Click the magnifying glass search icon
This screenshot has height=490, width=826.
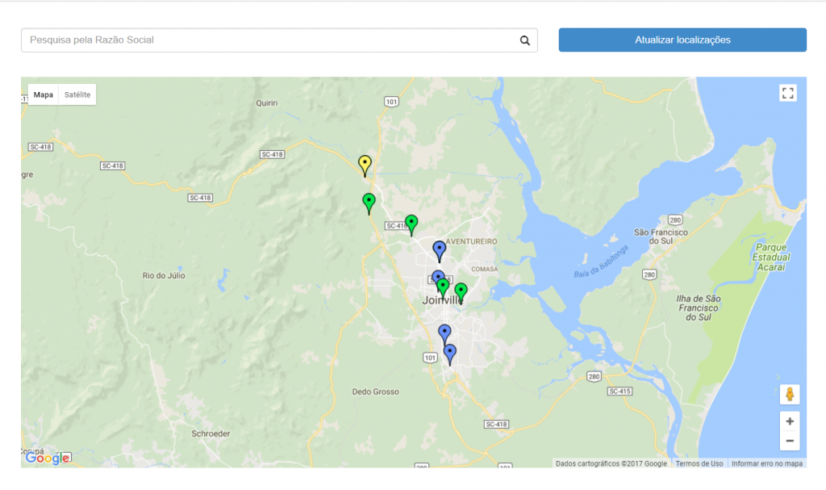click(524, 40)
